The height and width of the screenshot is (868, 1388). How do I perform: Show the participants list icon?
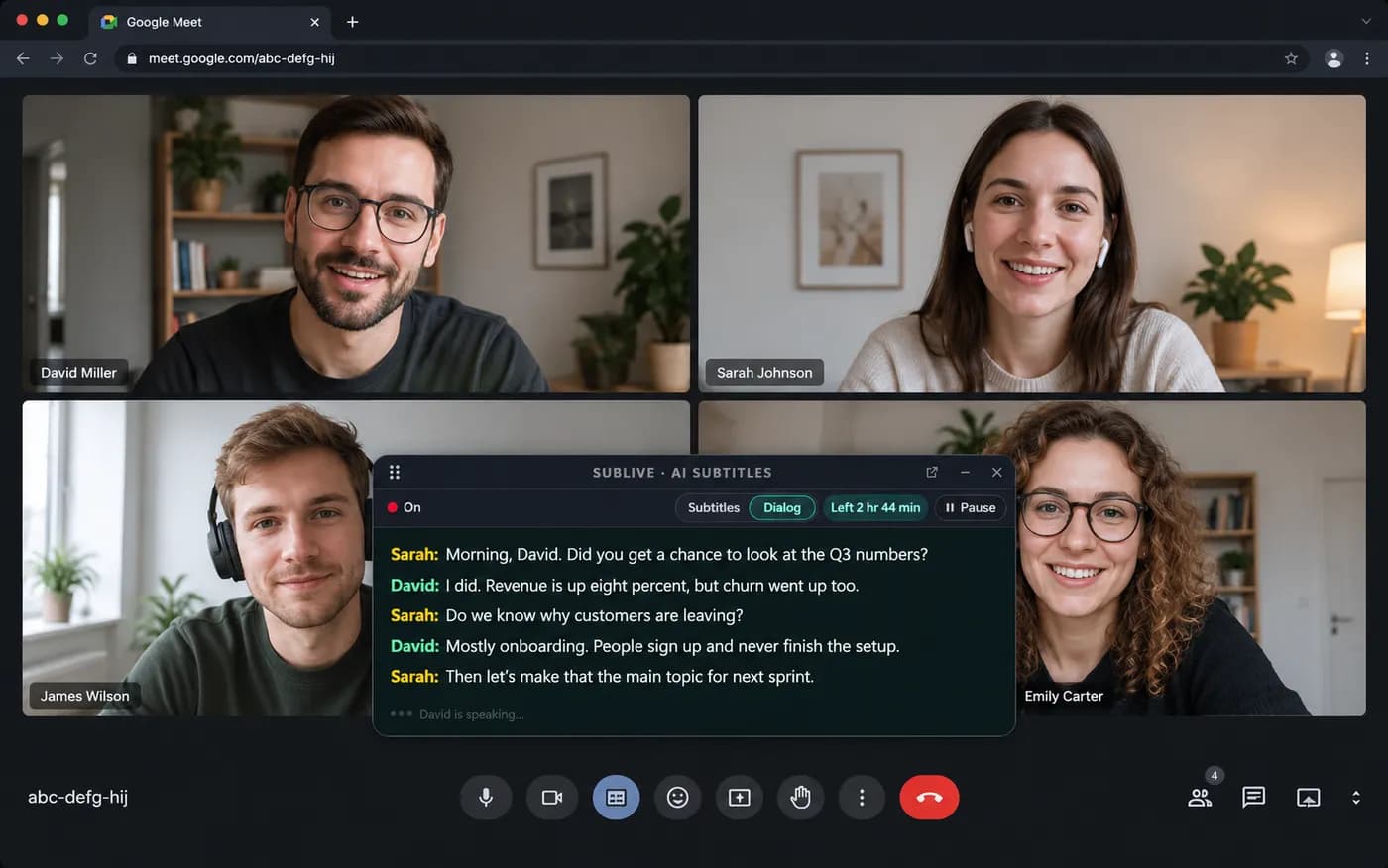[x=1200, y=797]
